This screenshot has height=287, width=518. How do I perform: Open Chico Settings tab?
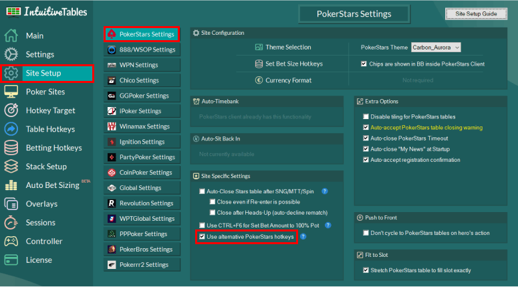point(142,80)
